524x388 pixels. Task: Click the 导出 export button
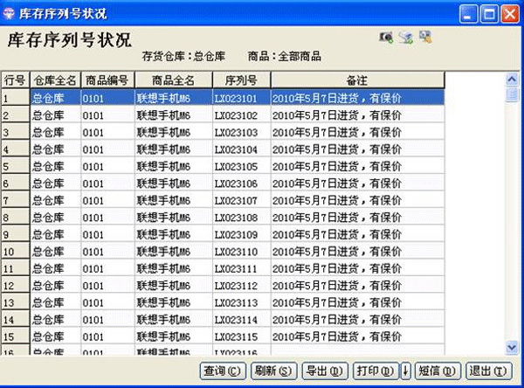(x=325, y=371)
